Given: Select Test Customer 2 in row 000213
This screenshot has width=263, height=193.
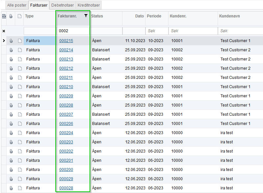Looking at the screenshot, I should 235,59.
